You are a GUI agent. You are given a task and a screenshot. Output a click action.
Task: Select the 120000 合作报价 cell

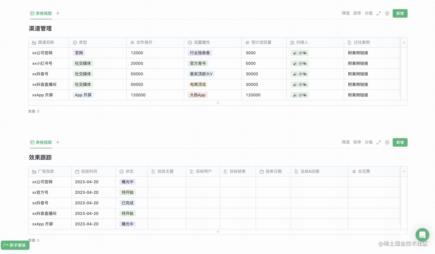coord(155,95)
